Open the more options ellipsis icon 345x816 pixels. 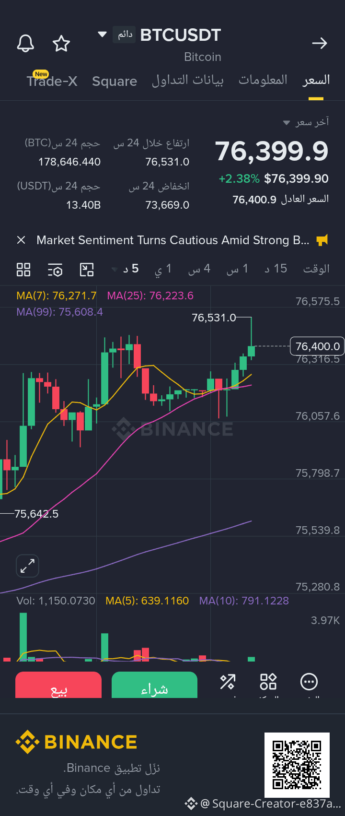coord(309,682)
